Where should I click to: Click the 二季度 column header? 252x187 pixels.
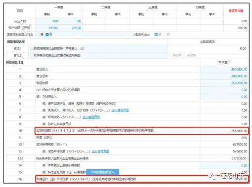tap(106, 7)
